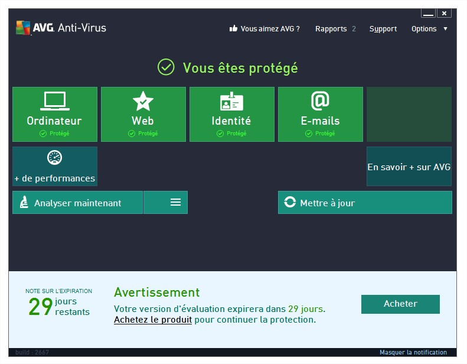
Task: Click the ID badge icon on Identité tile
Action: (x=231, y=101)
